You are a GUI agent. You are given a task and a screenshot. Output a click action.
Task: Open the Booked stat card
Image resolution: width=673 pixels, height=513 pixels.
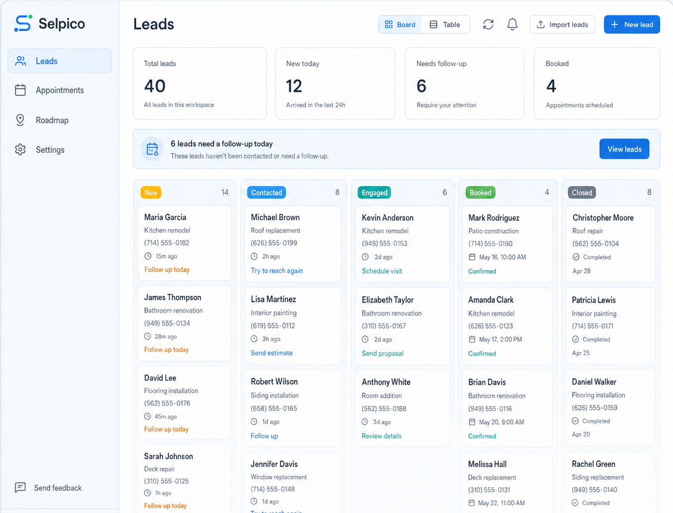(597, 84)
